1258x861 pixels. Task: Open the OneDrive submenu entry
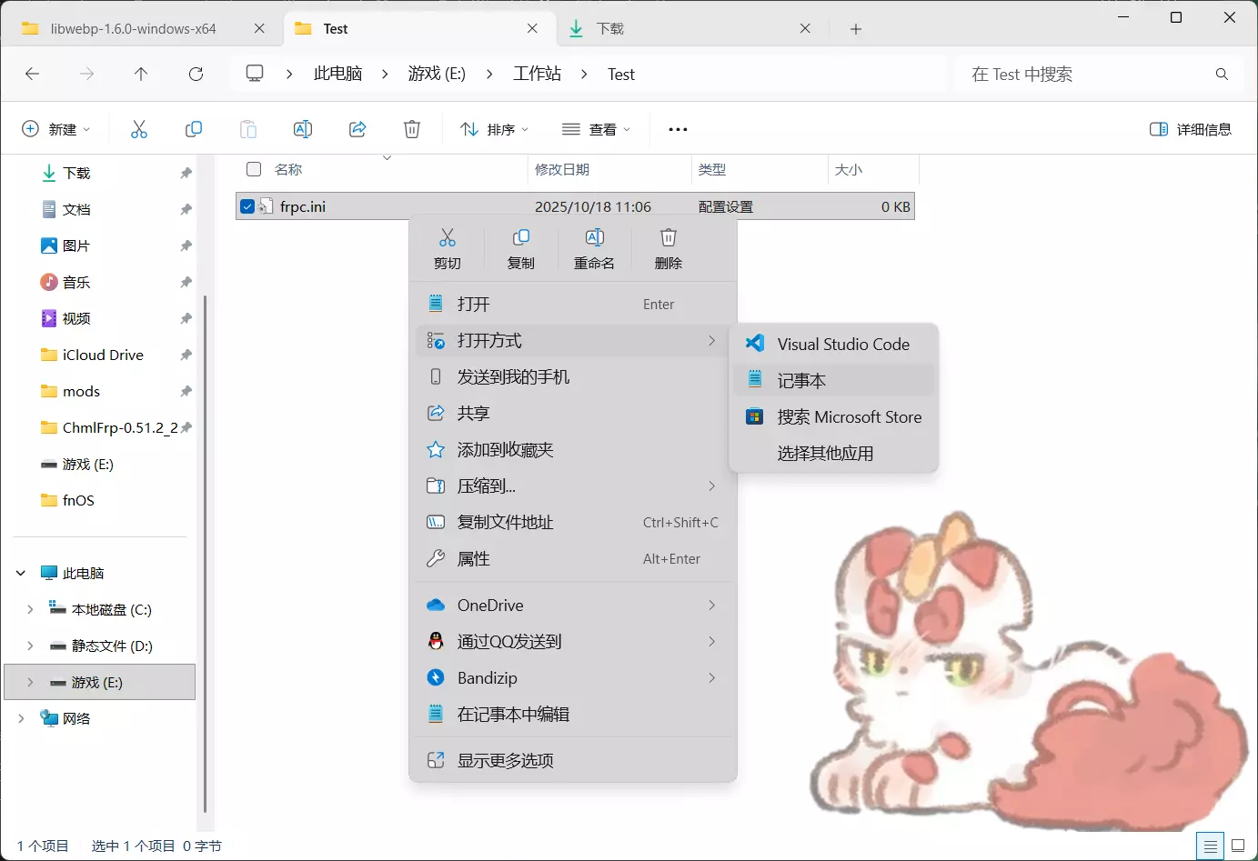point(573,605)
